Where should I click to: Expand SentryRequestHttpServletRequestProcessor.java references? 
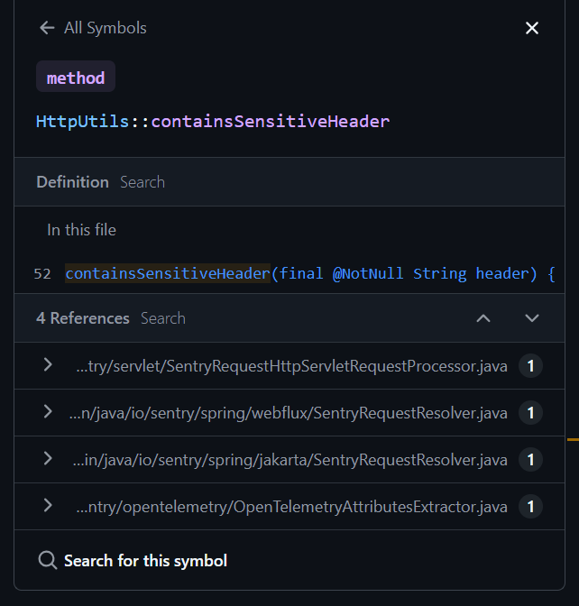click(x=48, y=365)
